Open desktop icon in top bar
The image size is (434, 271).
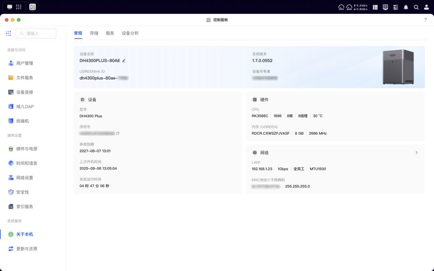pyautogui.click(x=10, y=7)
